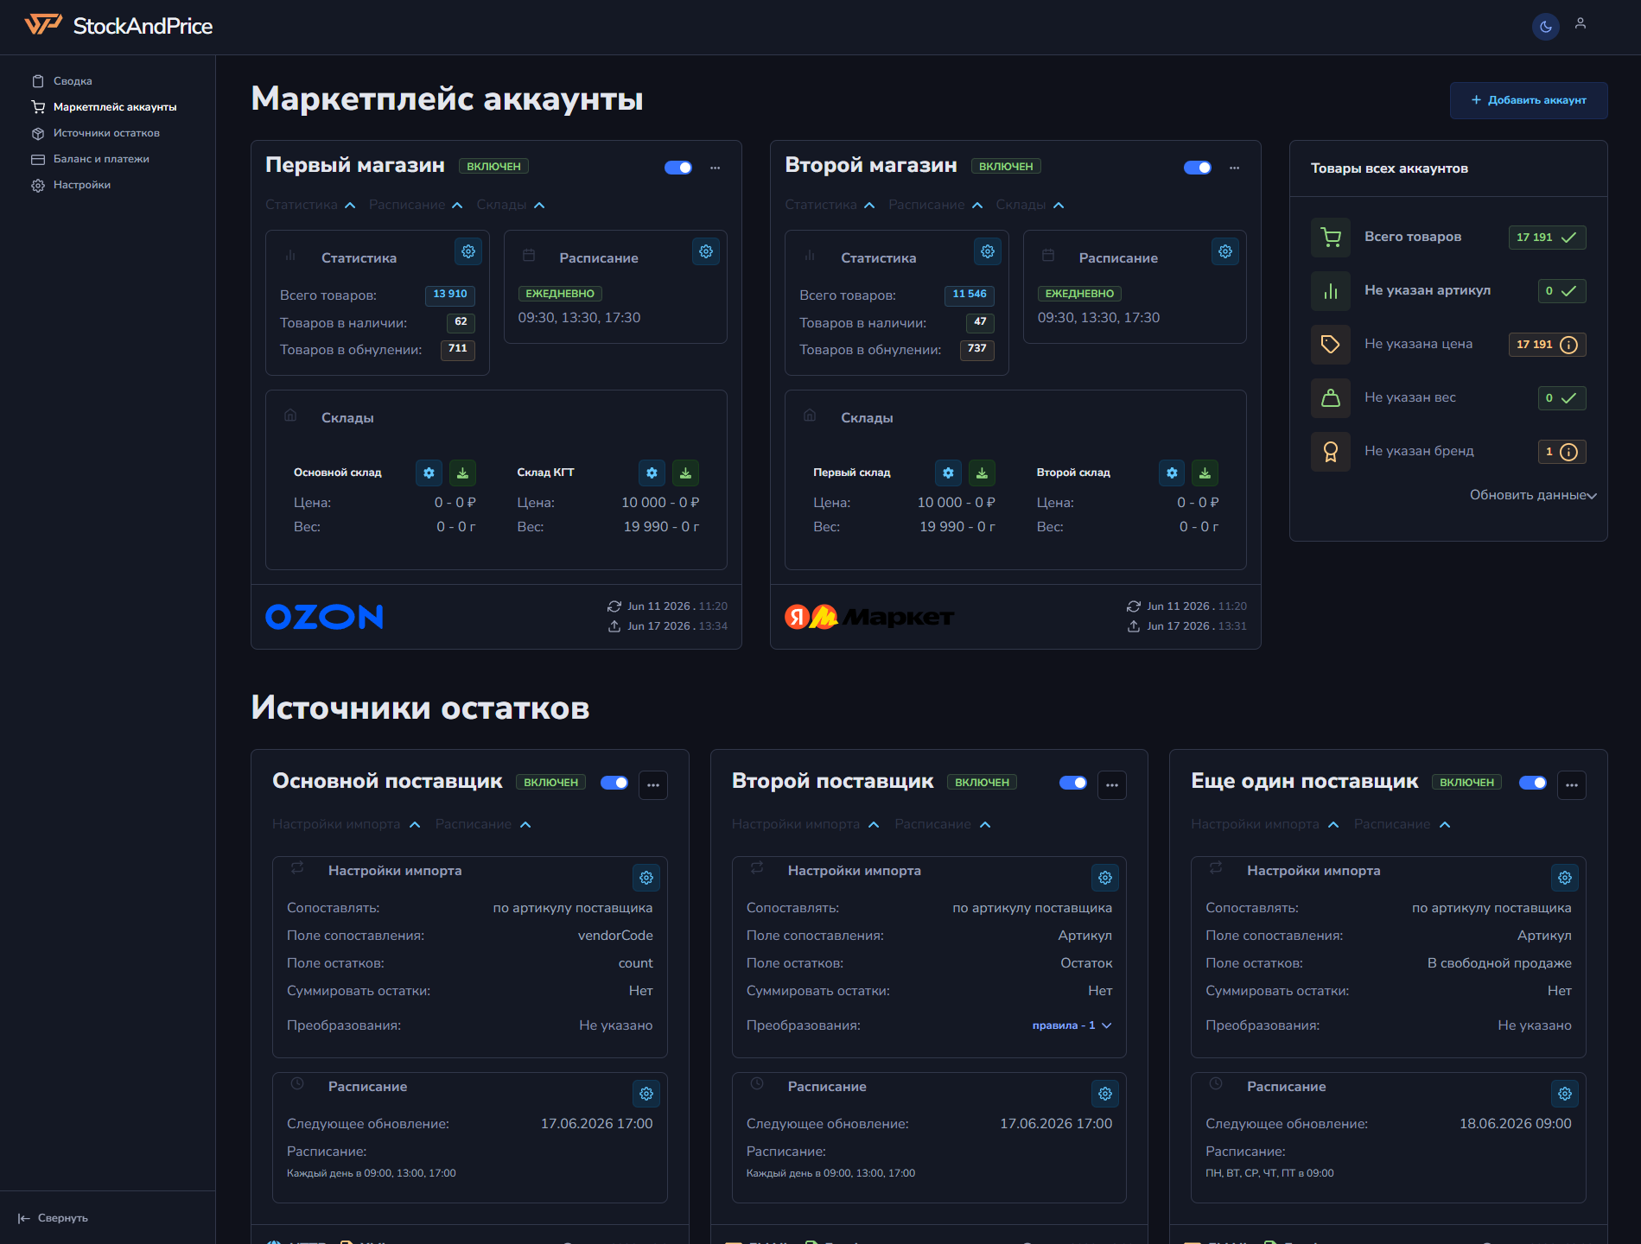Click settings gear for Склад КГТ
1641x1244 pixels.
point(652,473)
